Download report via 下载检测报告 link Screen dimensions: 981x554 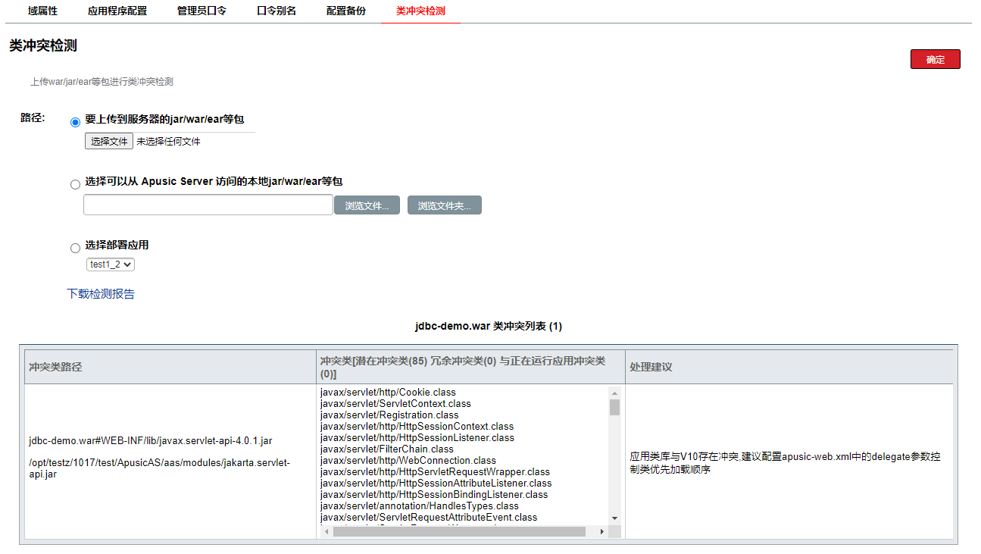point(101,294)
